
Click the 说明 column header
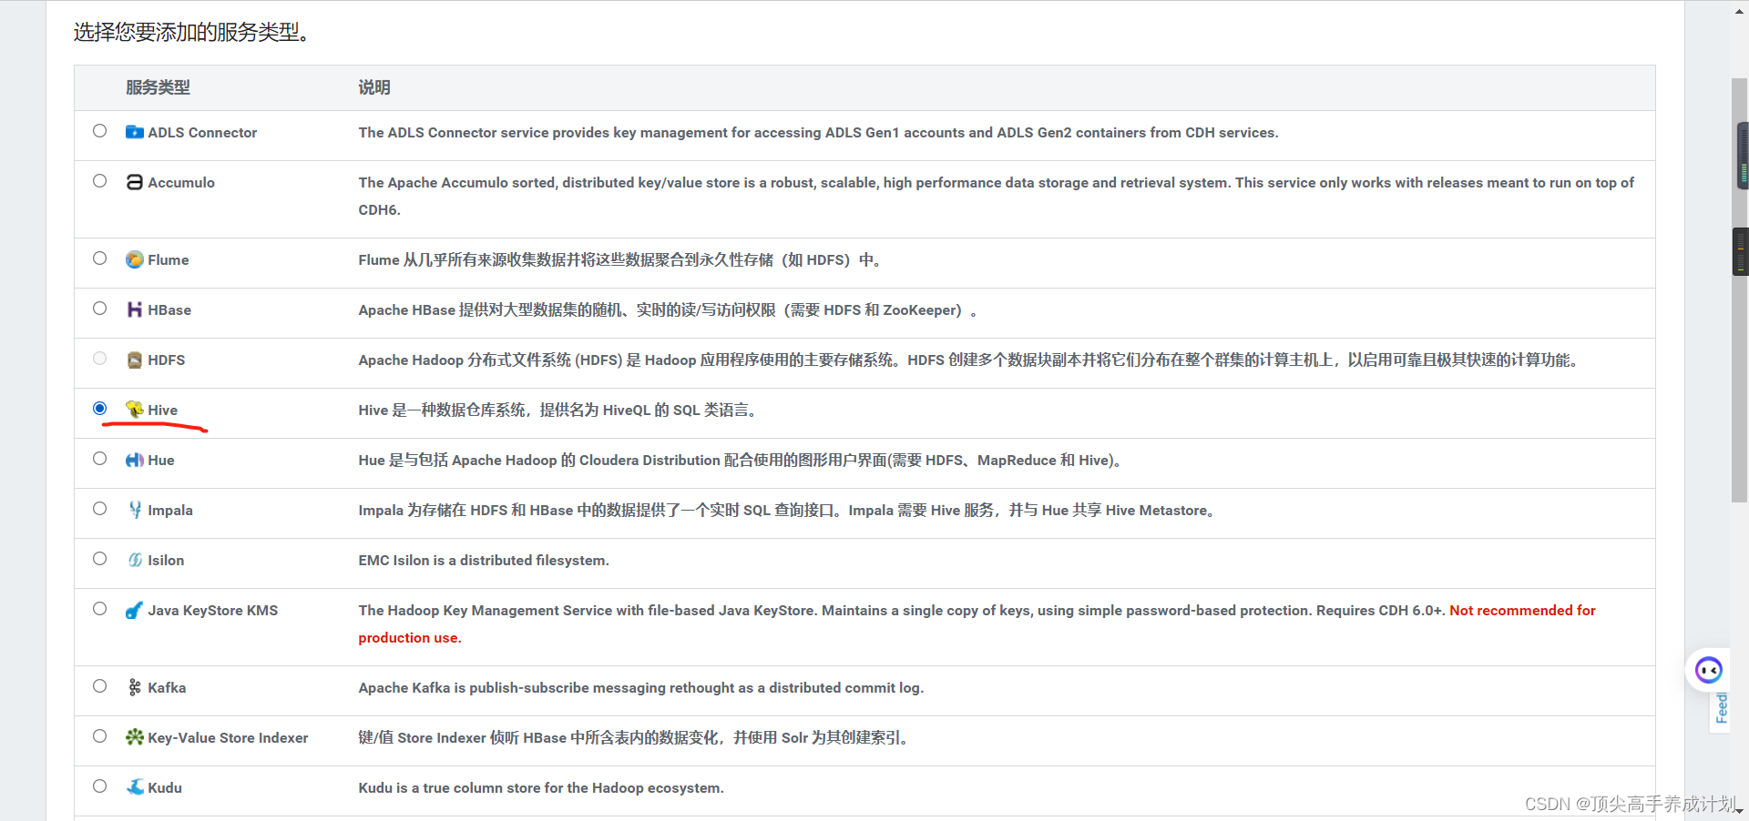coord(373,87)
